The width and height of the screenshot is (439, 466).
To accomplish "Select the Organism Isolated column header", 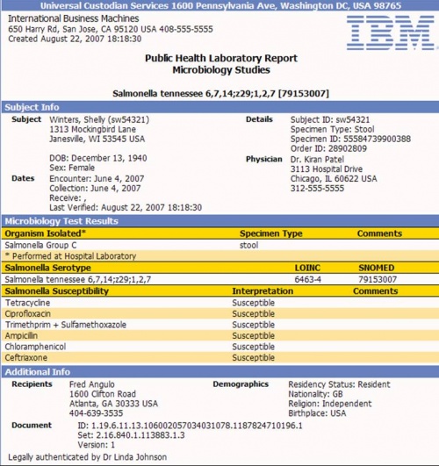I will (x=45, y=233).
